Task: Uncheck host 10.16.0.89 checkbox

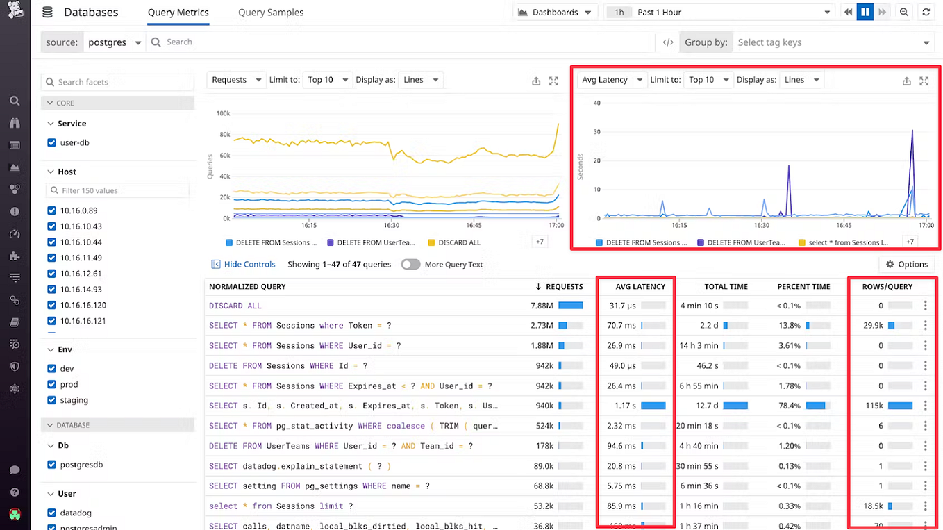Action: click(x=51, y=210)
